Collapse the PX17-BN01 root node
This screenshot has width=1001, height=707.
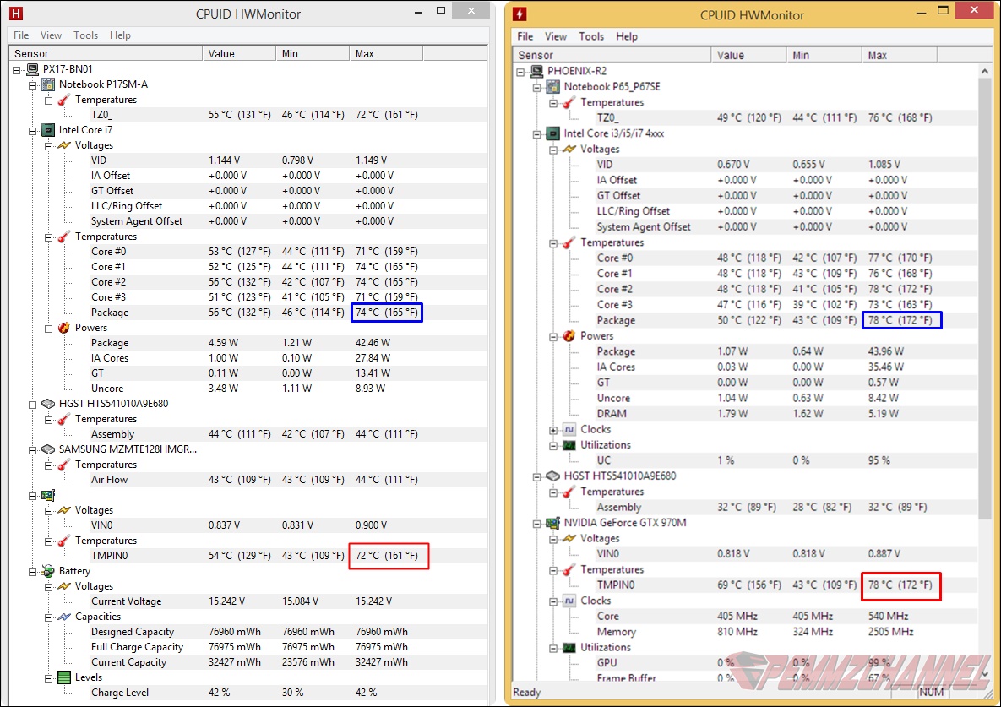[x=17, y=69]
